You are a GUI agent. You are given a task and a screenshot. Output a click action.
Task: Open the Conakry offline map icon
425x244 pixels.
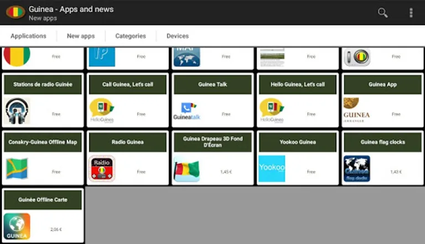click(17, 168)
